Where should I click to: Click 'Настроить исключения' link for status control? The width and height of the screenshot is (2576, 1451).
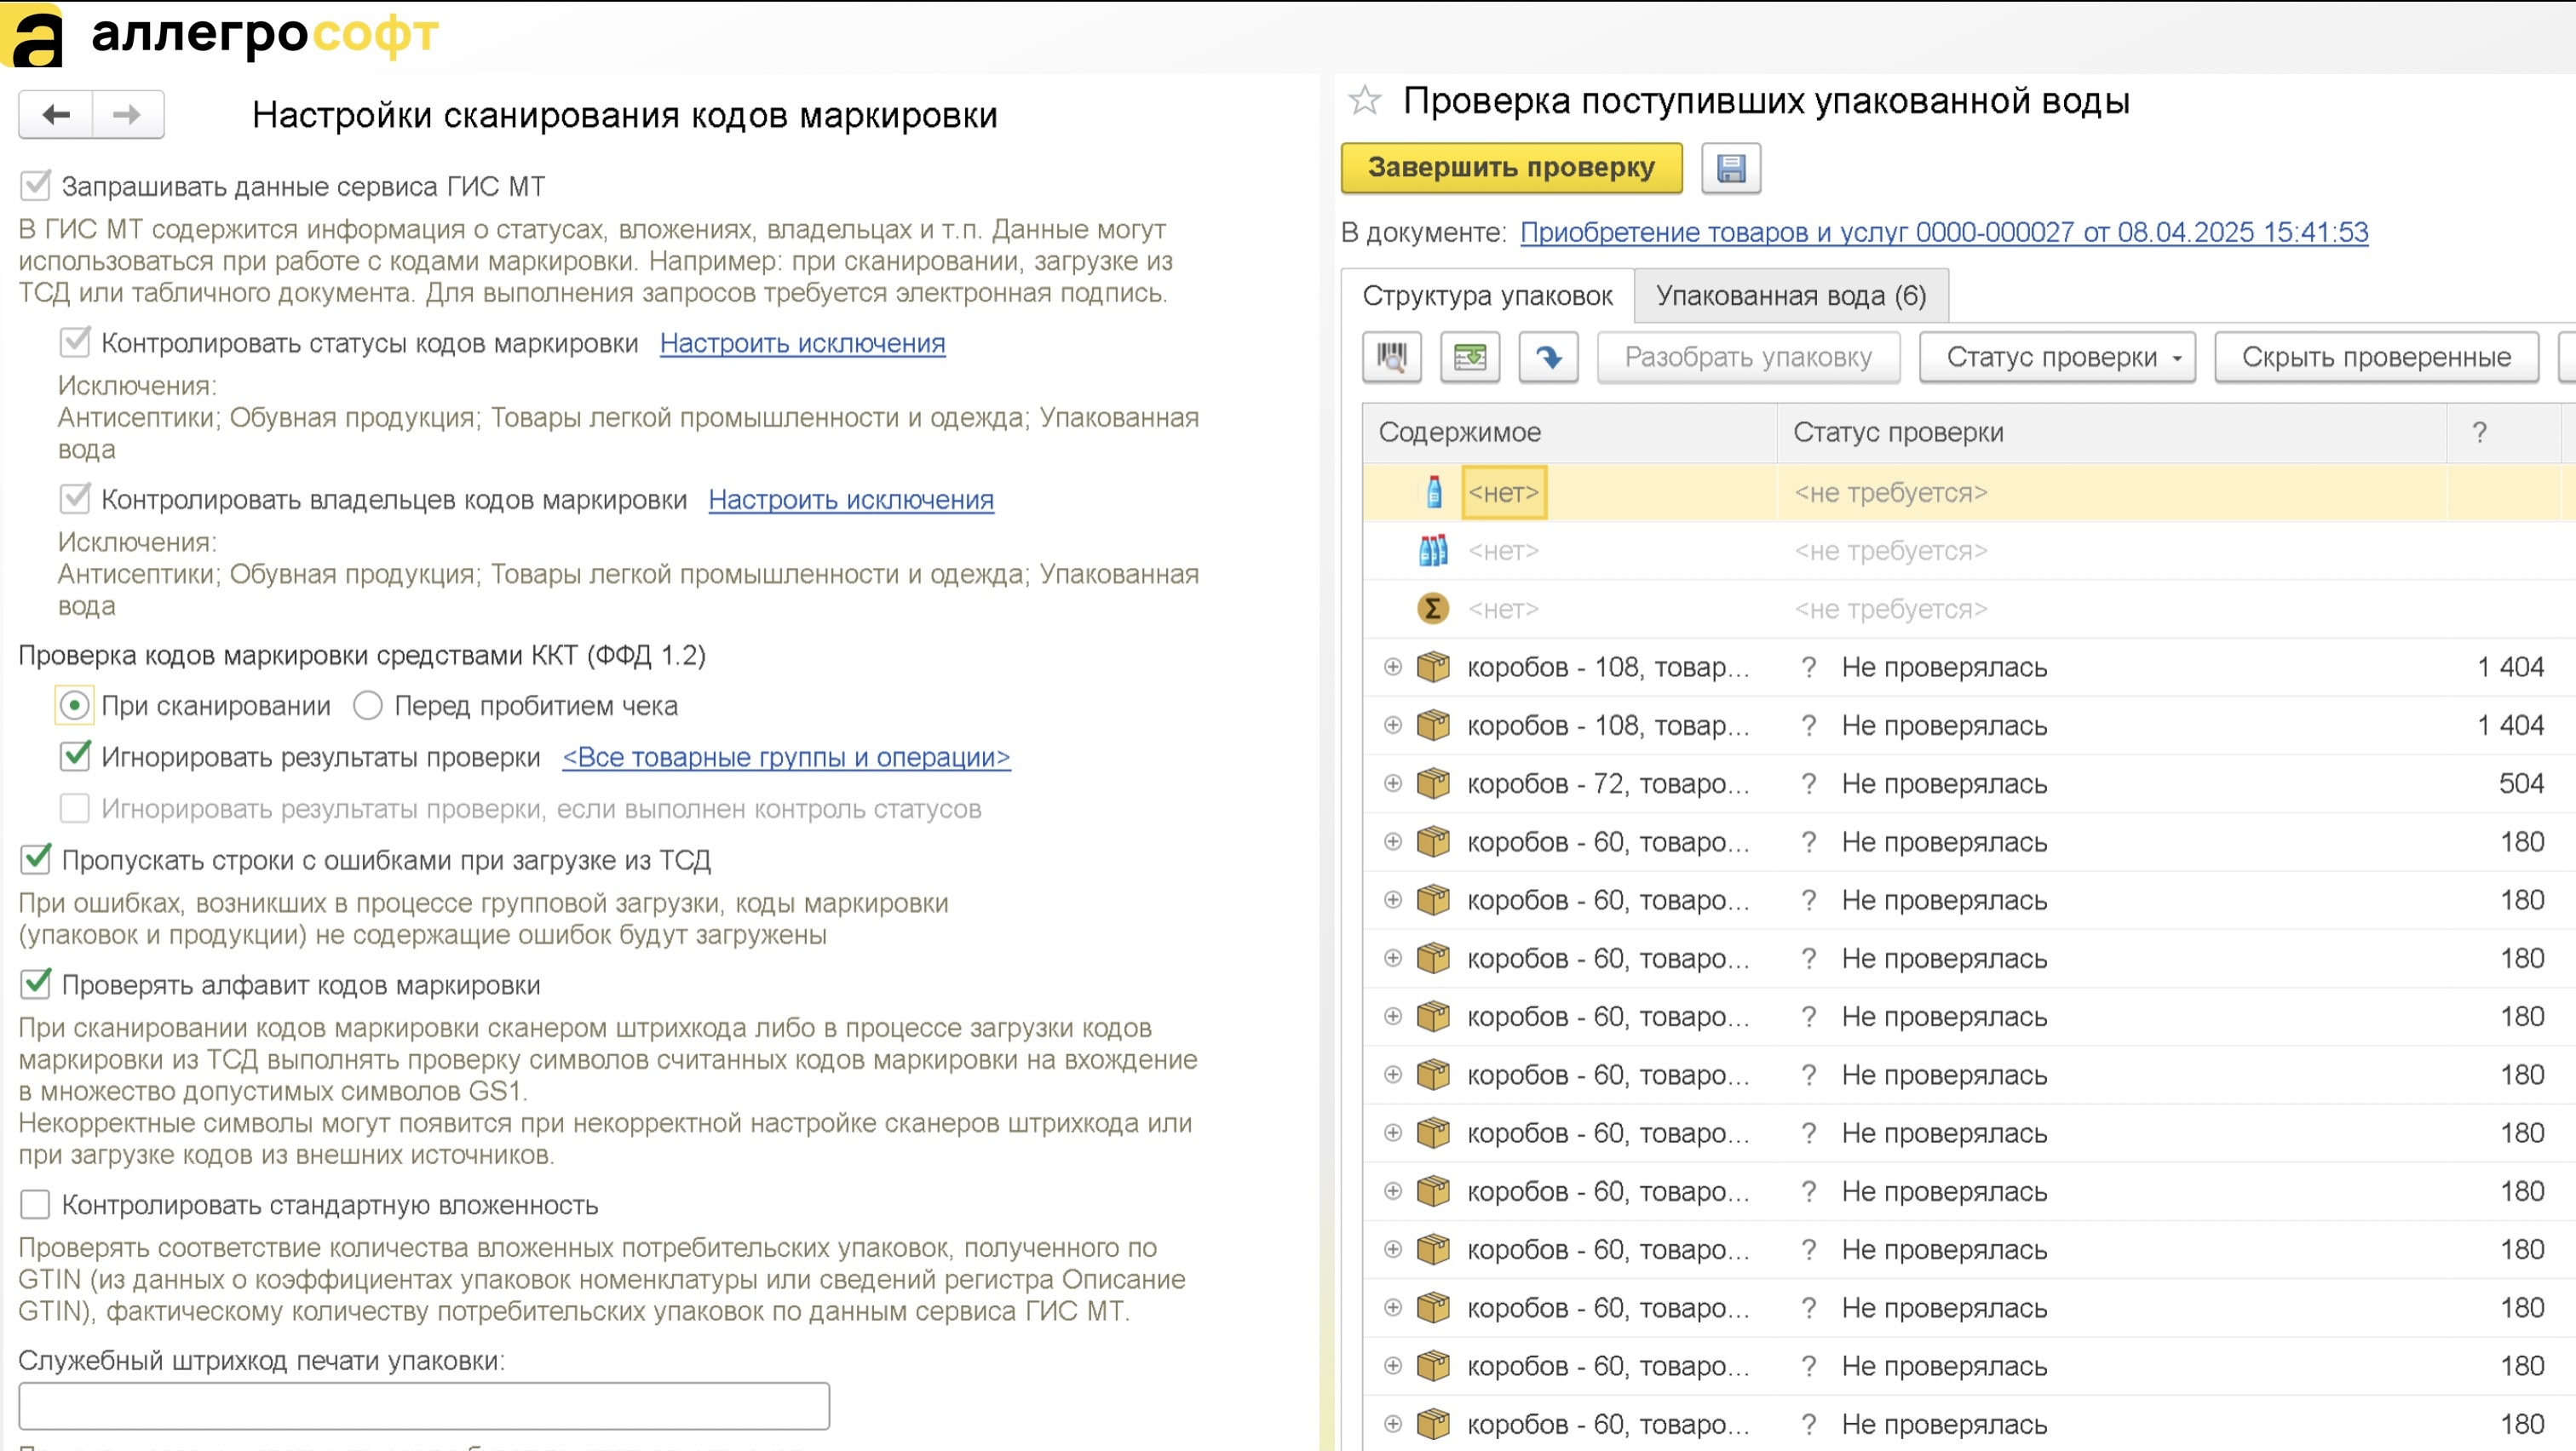[802, 343]
